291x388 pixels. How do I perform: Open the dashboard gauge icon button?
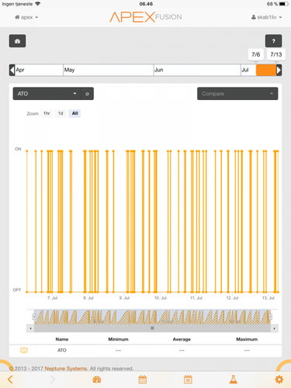coord(17,41)
